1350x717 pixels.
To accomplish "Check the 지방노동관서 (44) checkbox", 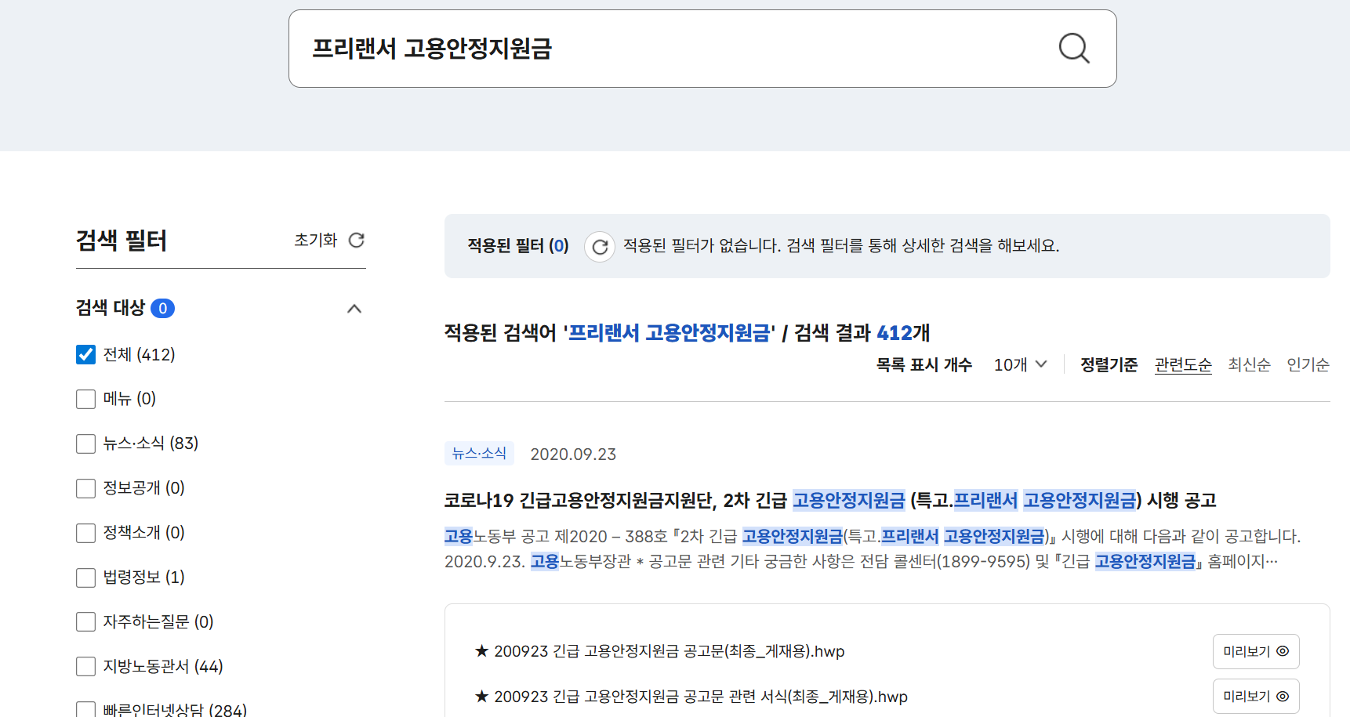I will pos(85,667).
